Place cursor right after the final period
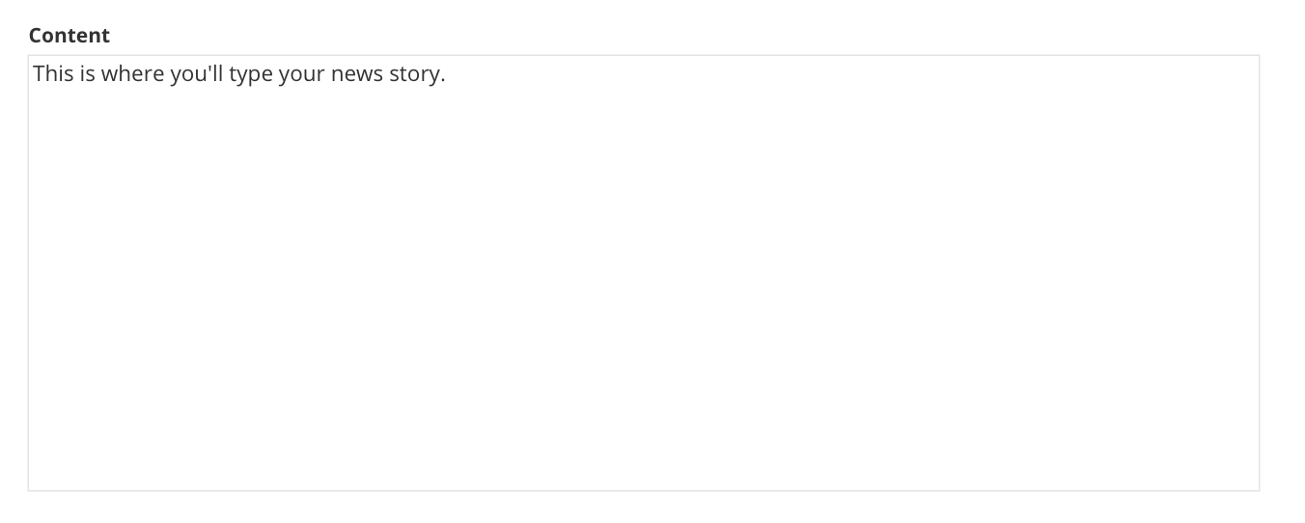The height and width of the screenshot is (523, 1305). 446,74
